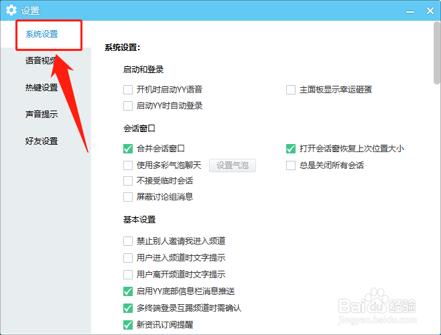Click the 系统设置: page title
This screenshot has height=335, width=441.
(123, 48)
